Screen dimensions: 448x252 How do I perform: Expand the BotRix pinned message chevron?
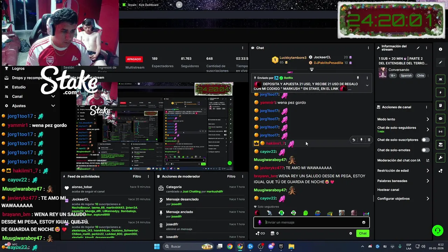pos(367,85)
